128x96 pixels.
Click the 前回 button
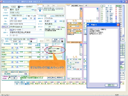tap(49, 77)
